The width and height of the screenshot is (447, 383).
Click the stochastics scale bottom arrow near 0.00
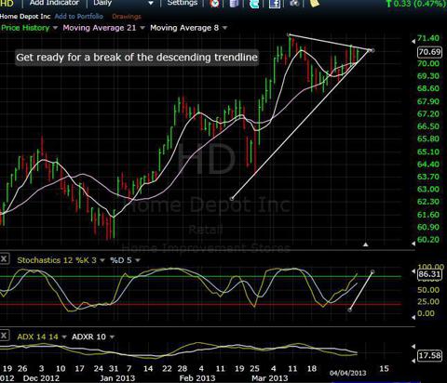pos(413,317)
